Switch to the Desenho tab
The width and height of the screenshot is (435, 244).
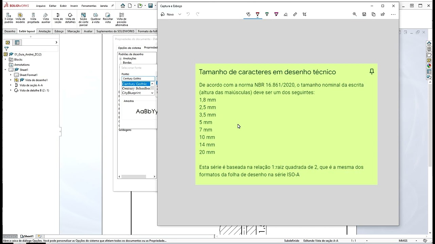[10, 31]
